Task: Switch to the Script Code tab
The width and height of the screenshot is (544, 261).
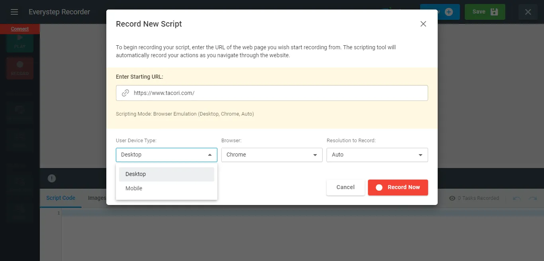Action: (x=61, y=198)
